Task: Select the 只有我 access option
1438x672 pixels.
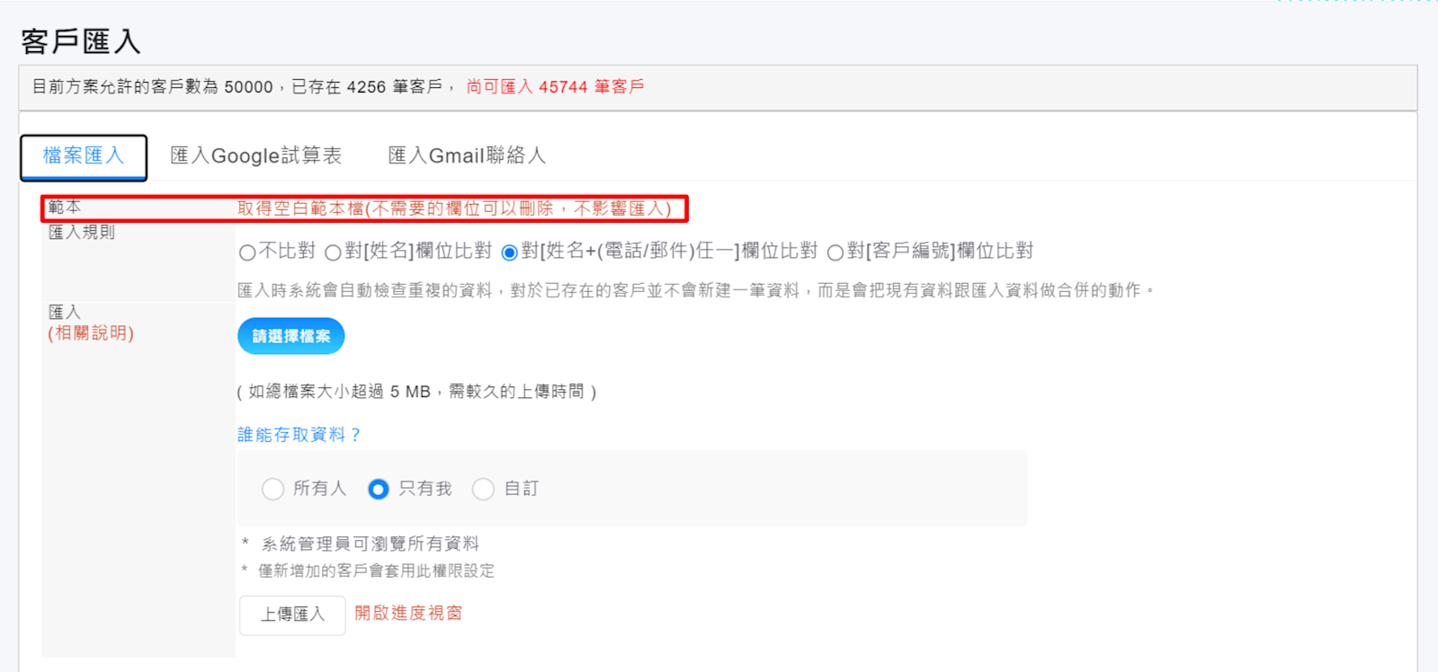Action: (x=379, y=489)
